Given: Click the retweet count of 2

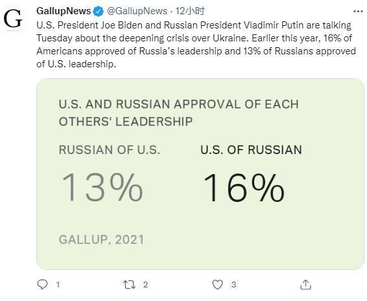Looking at the screenshot, I should click(x=145, y=285).
